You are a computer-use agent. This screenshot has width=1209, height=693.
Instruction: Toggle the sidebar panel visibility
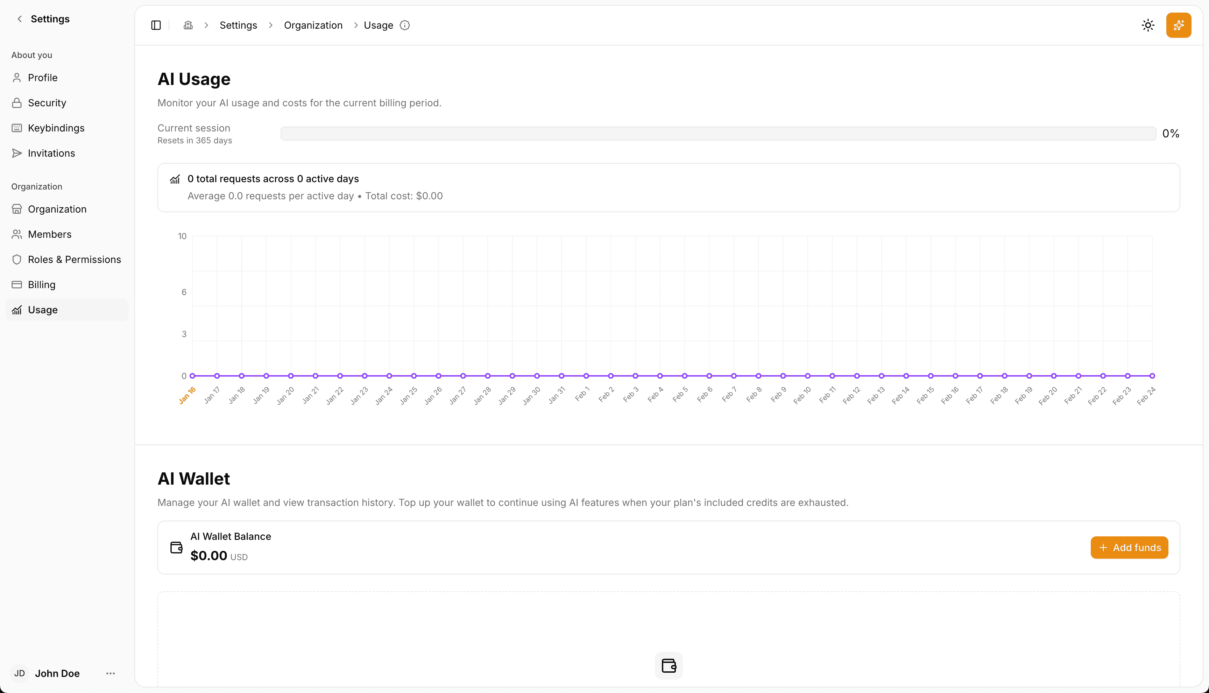pyautogui.click(x=156, y=25)
